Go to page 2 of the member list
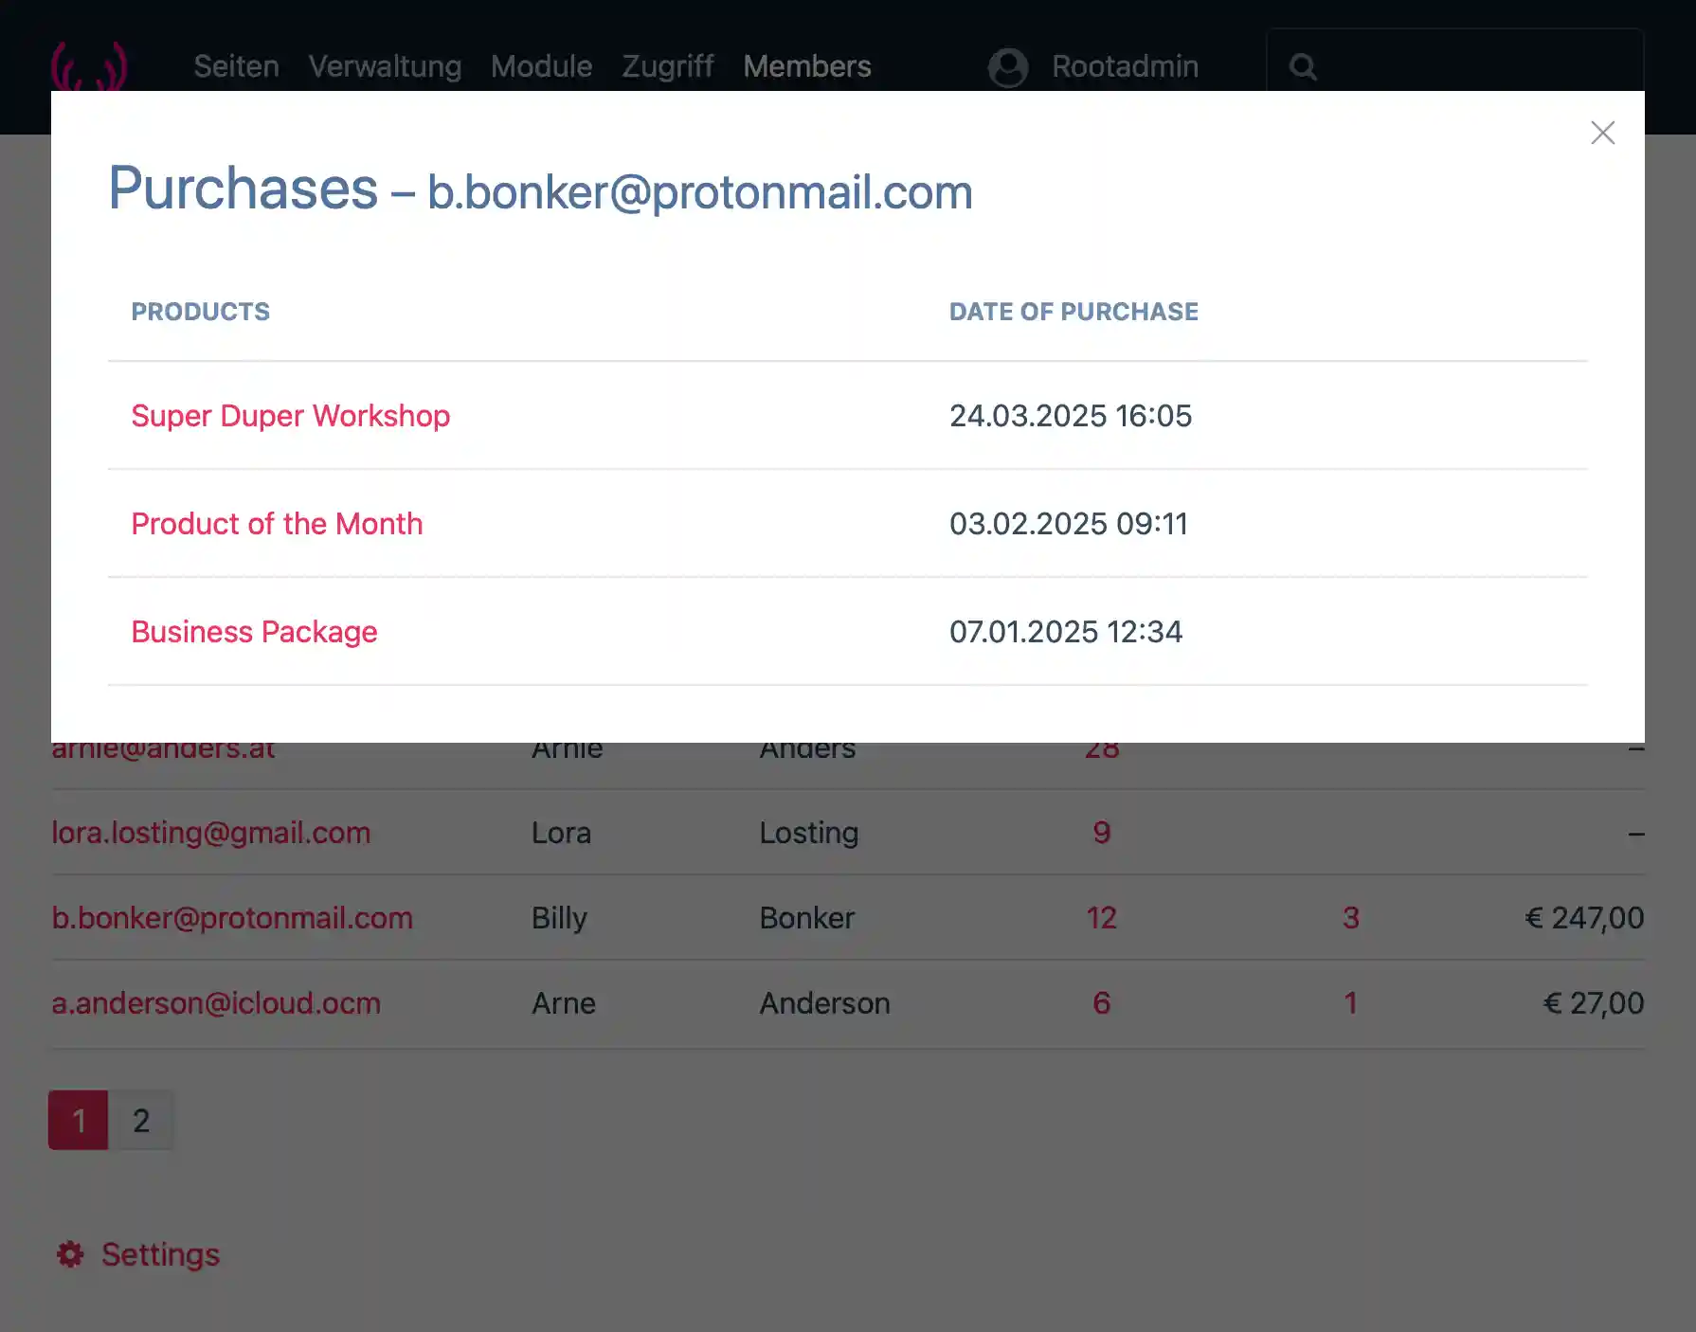The height and width of the screenshot is (1332, 1696). point(142,1120)
